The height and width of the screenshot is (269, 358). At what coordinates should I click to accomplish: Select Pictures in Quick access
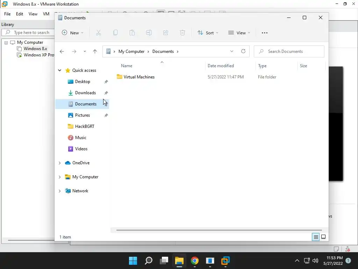(x=82, y=115)
